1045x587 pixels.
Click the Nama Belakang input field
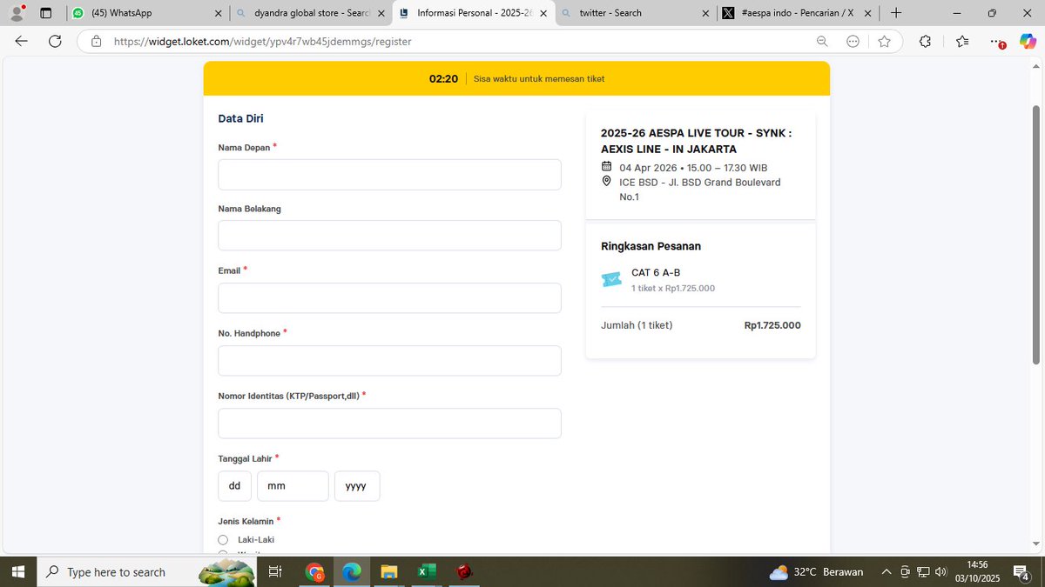tap(389, 236)
